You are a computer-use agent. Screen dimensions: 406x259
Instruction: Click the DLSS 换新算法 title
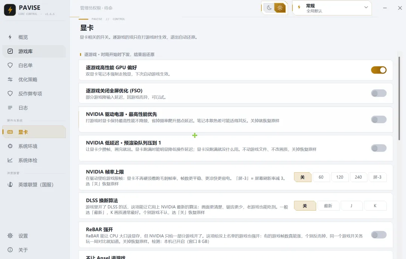[x=102, y=200]
